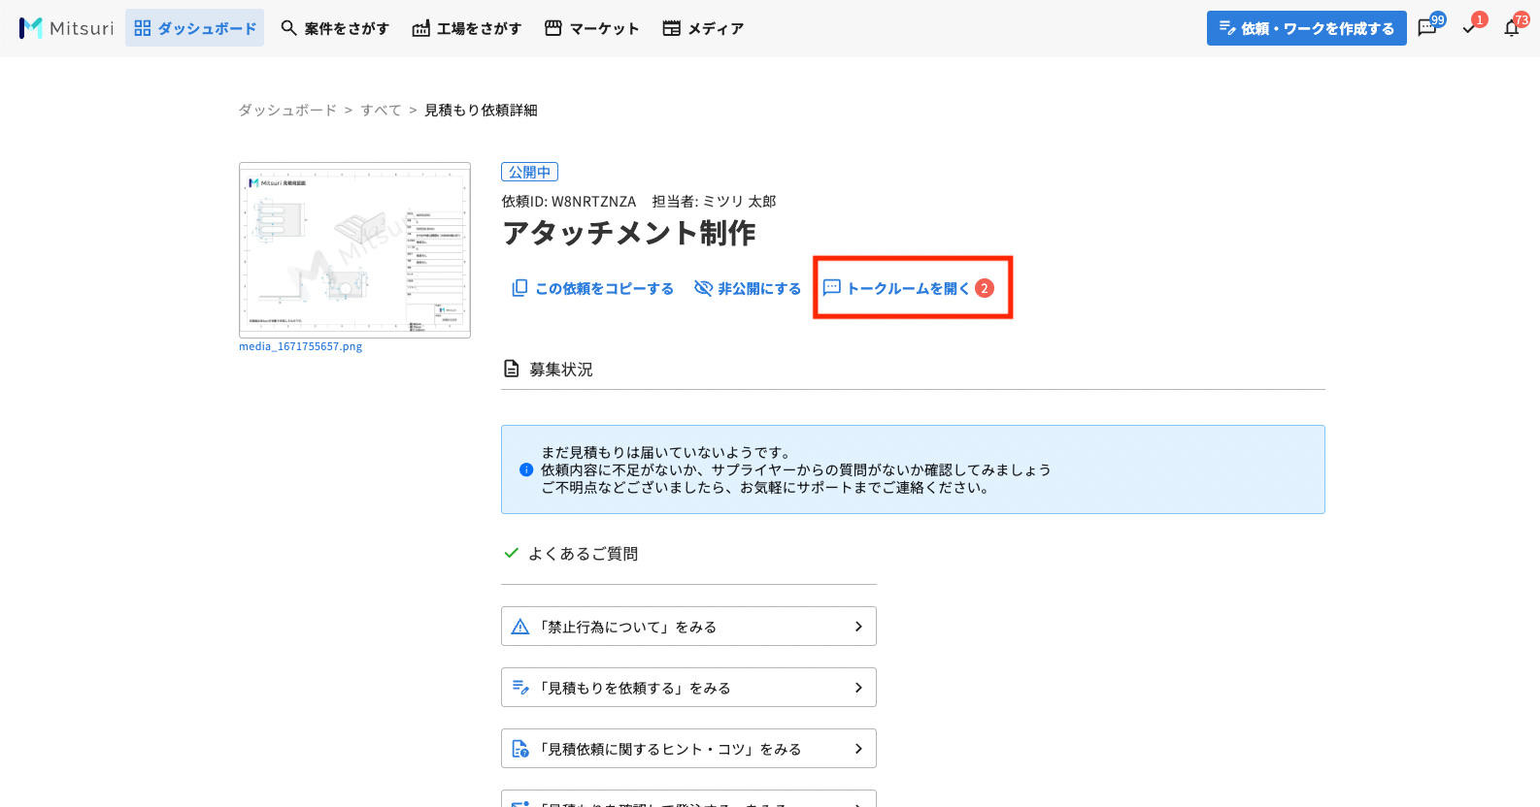The width and height of the screenshot is (1540, 807).
Task: Click トークルームを開く button
Action: point(909,288)
